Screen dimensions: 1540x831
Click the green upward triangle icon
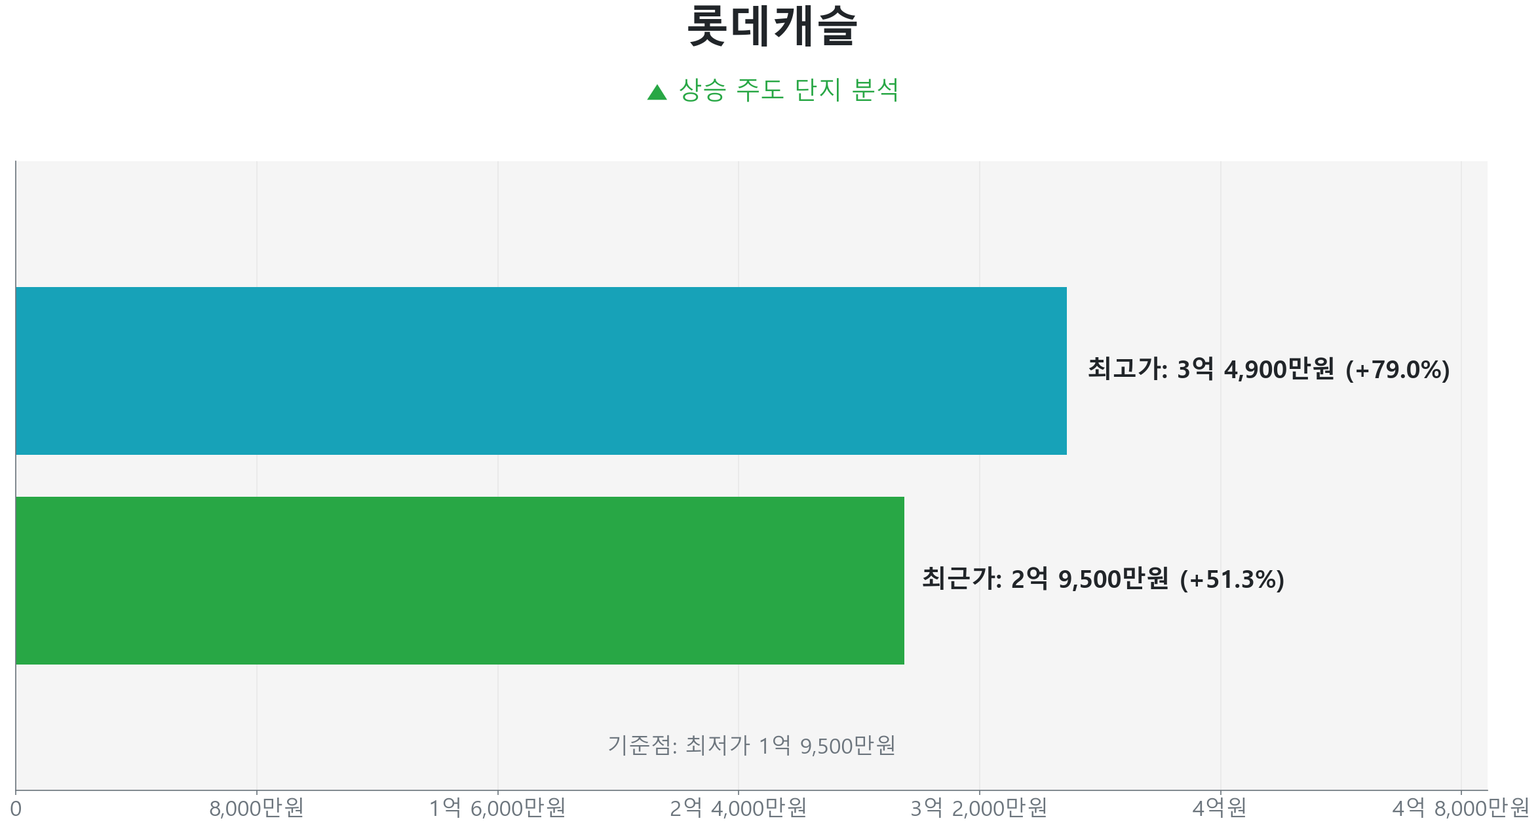point(657,92)
